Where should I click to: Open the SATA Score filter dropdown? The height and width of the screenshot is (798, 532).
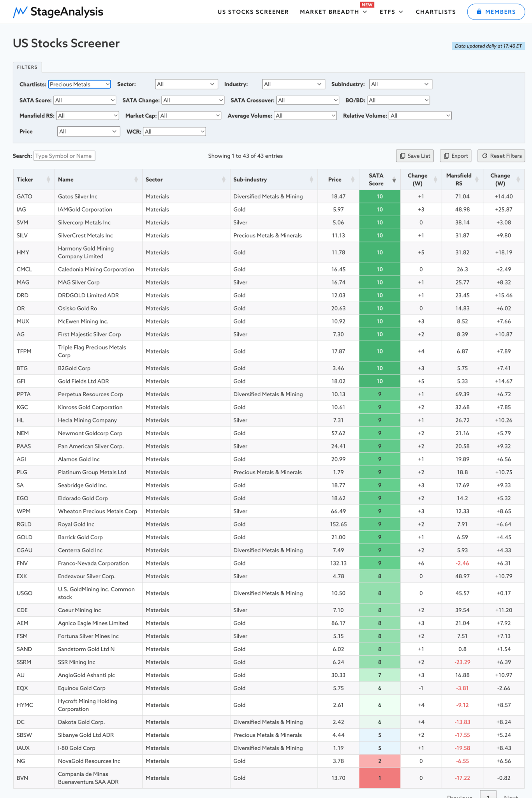pos(85,100)
